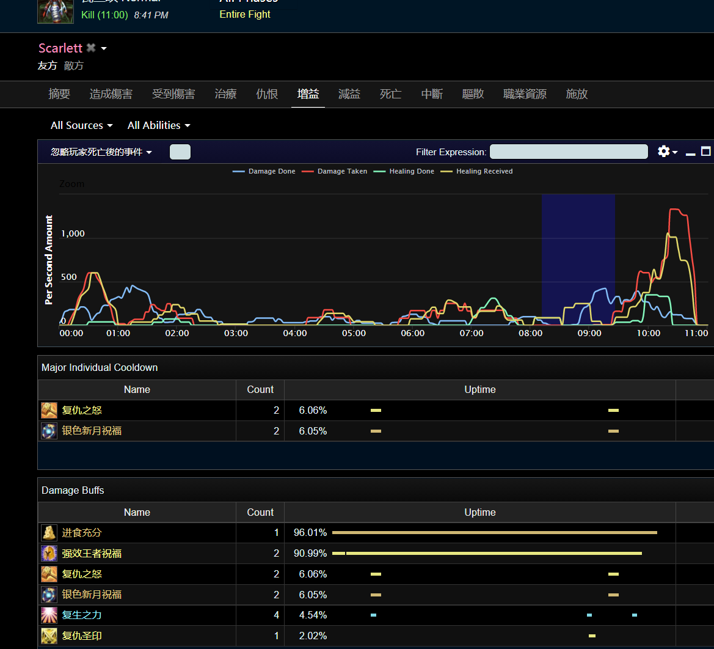
Task: Sort Damage Buffs table by Uptime
Action: [480, 512]
